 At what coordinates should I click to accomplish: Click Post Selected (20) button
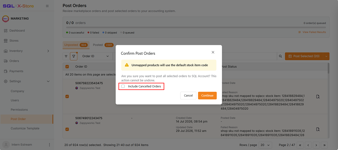point(304,56)
